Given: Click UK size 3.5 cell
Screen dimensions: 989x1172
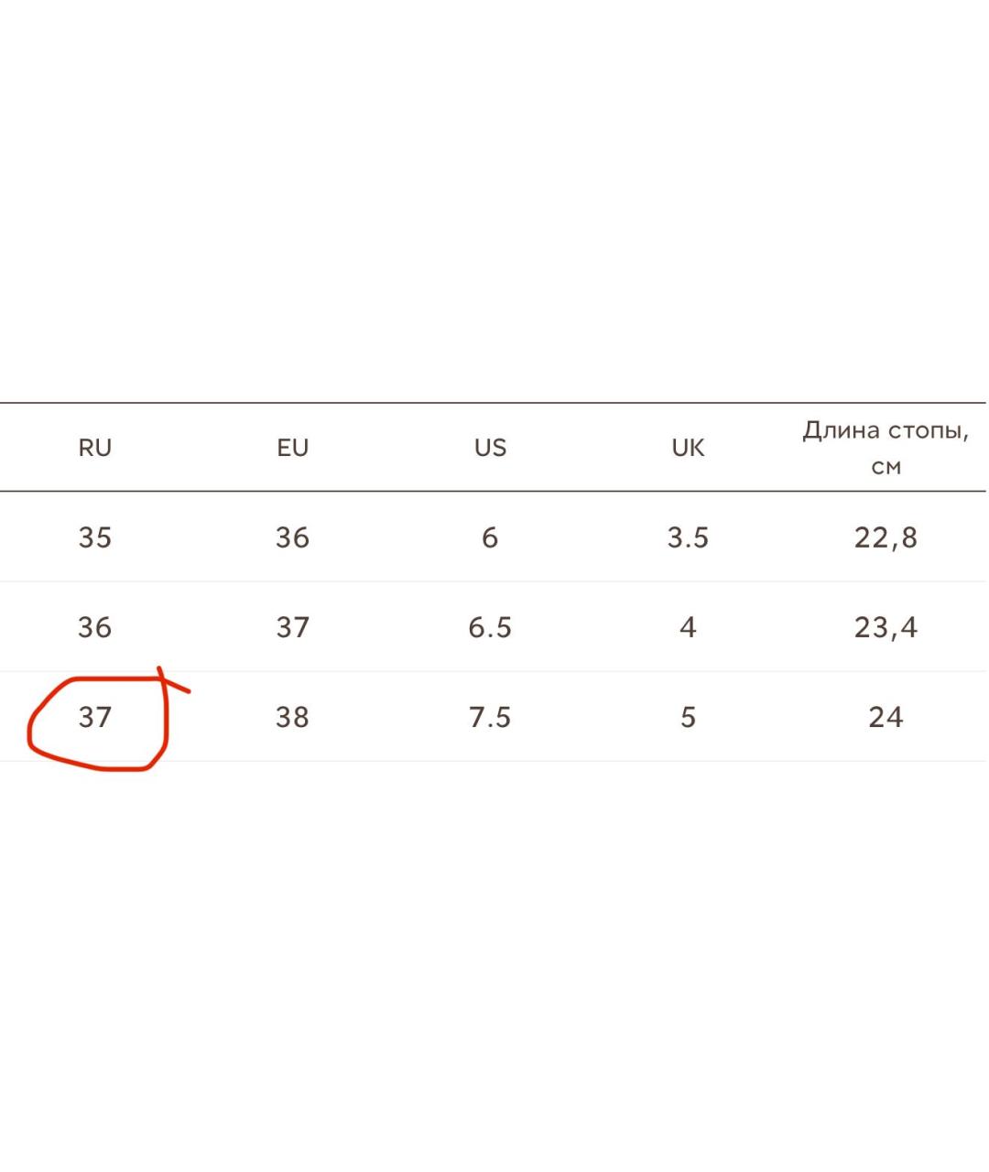Looking at the screenshot, I should [688, 537].
